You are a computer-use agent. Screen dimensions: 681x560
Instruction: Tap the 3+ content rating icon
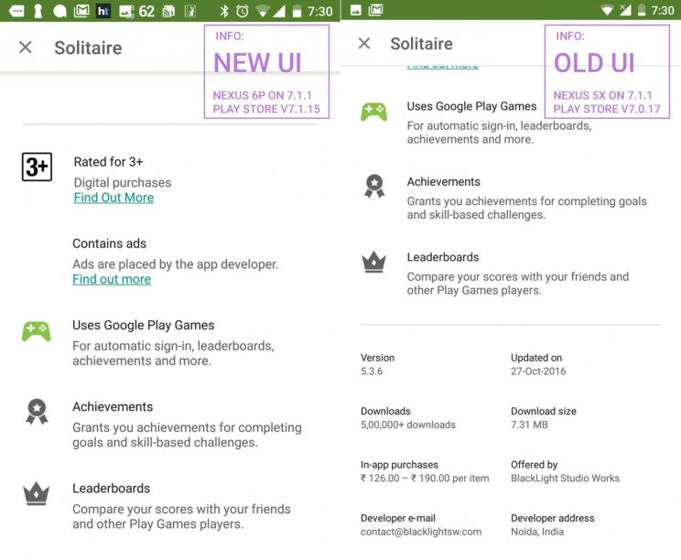pos(37,167)
